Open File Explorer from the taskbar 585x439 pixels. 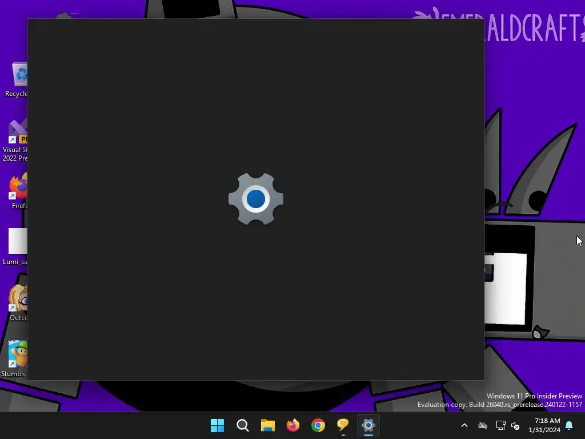[x=268, y=425]
